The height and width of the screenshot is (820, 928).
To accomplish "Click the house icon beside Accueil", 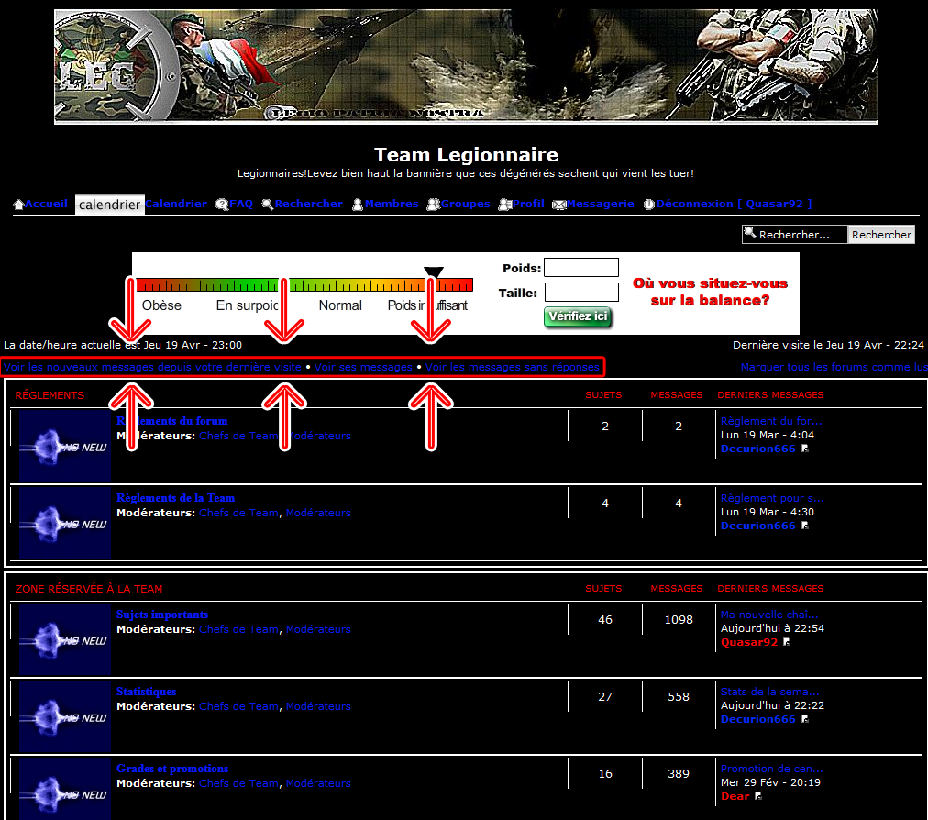I will (x=19, y=205).
